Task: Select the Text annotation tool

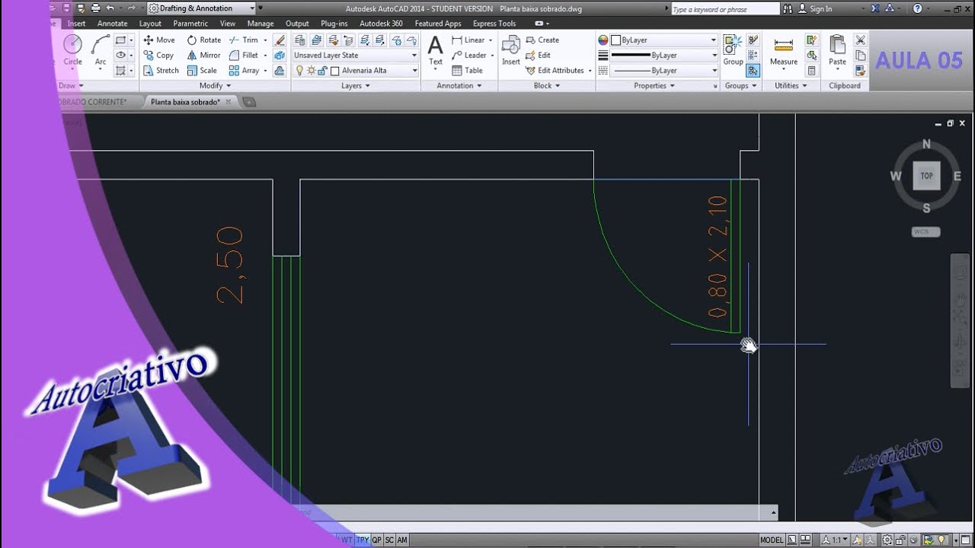Action: (x=435, y=50)
